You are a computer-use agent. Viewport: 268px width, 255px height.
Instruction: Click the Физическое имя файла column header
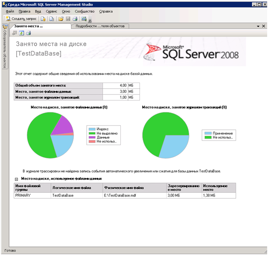pyautogui.click(x=134, y=188)
